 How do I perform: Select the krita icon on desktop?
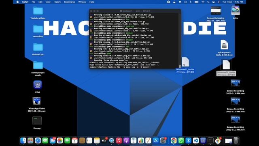point(236,11)
